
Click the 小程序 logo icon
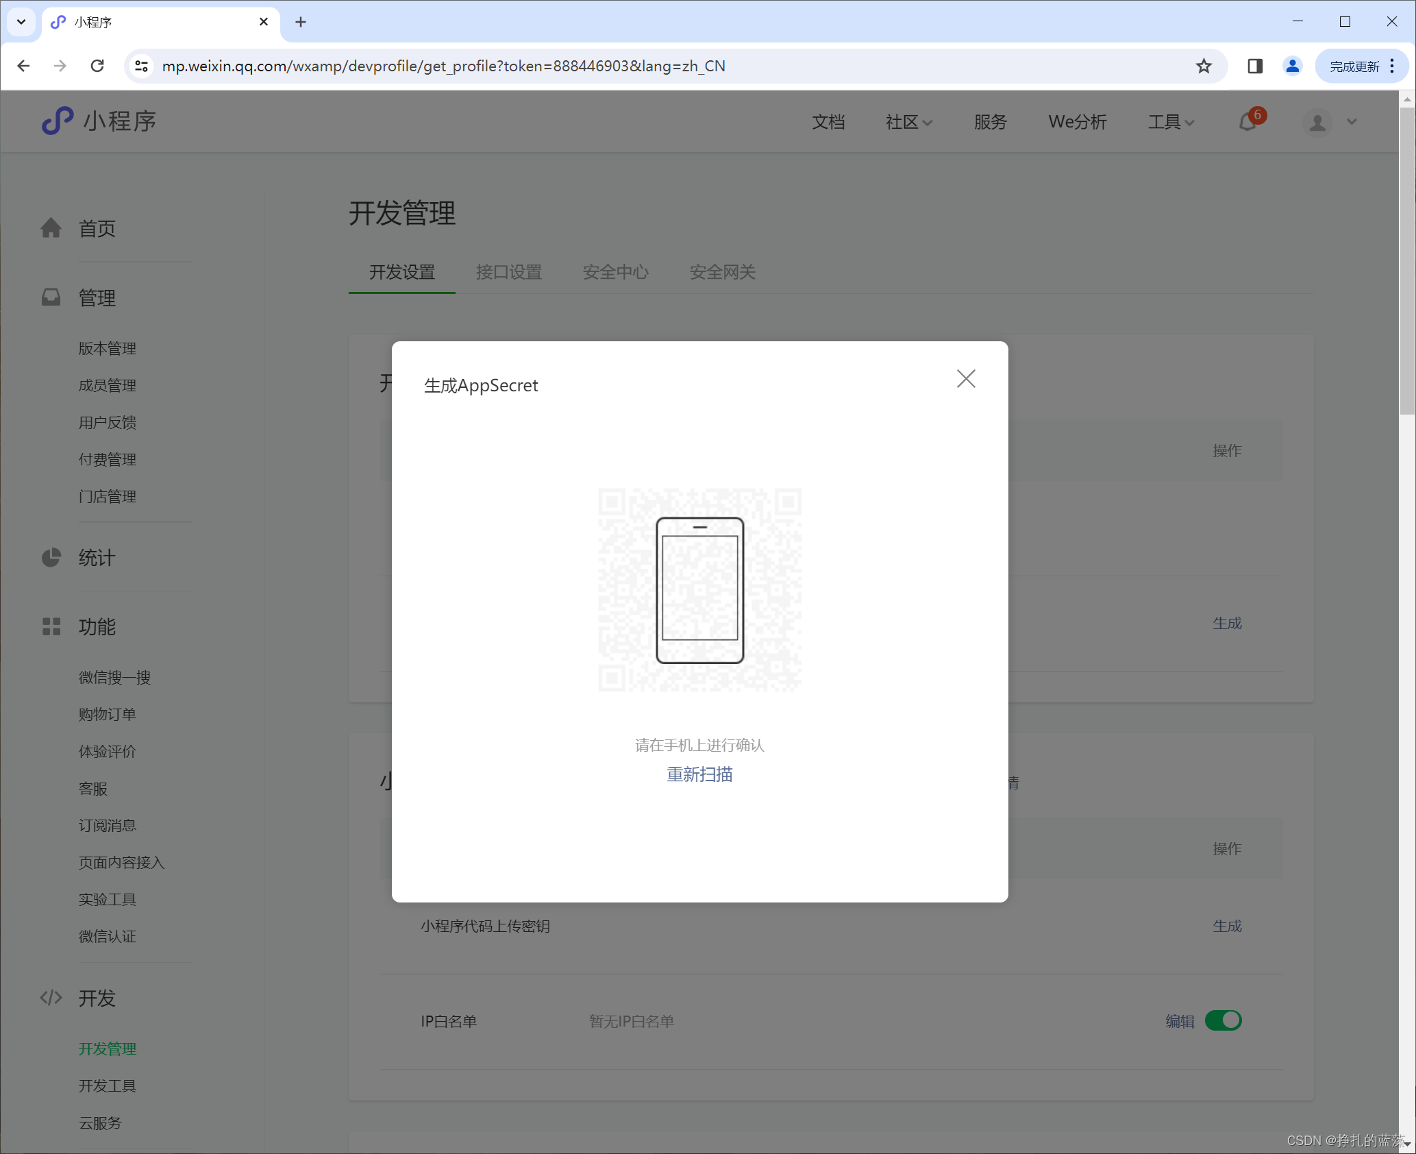(58, 121)
